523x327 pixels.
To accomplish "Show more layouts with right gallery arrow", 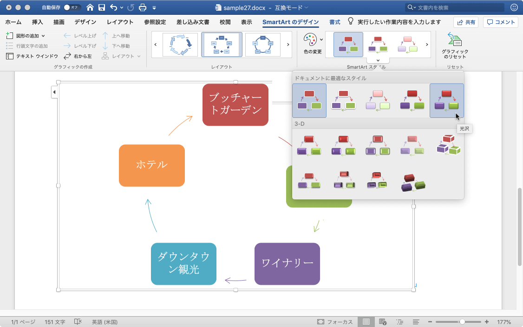I will coord(288,44).
